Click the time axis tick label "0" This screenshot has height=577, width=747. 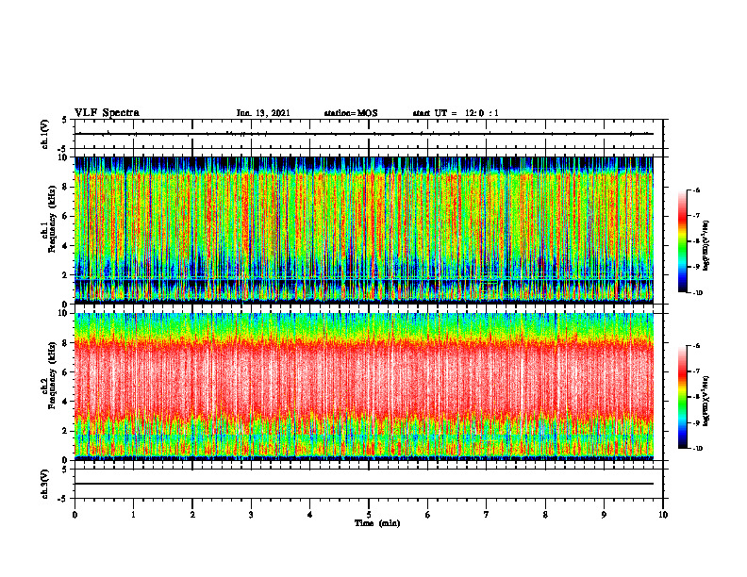coord(75,515)
